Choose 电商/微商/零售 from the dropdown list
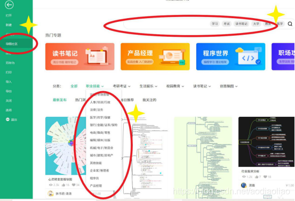The height and width of the screenshot is (201, 295). coord(100,133)
